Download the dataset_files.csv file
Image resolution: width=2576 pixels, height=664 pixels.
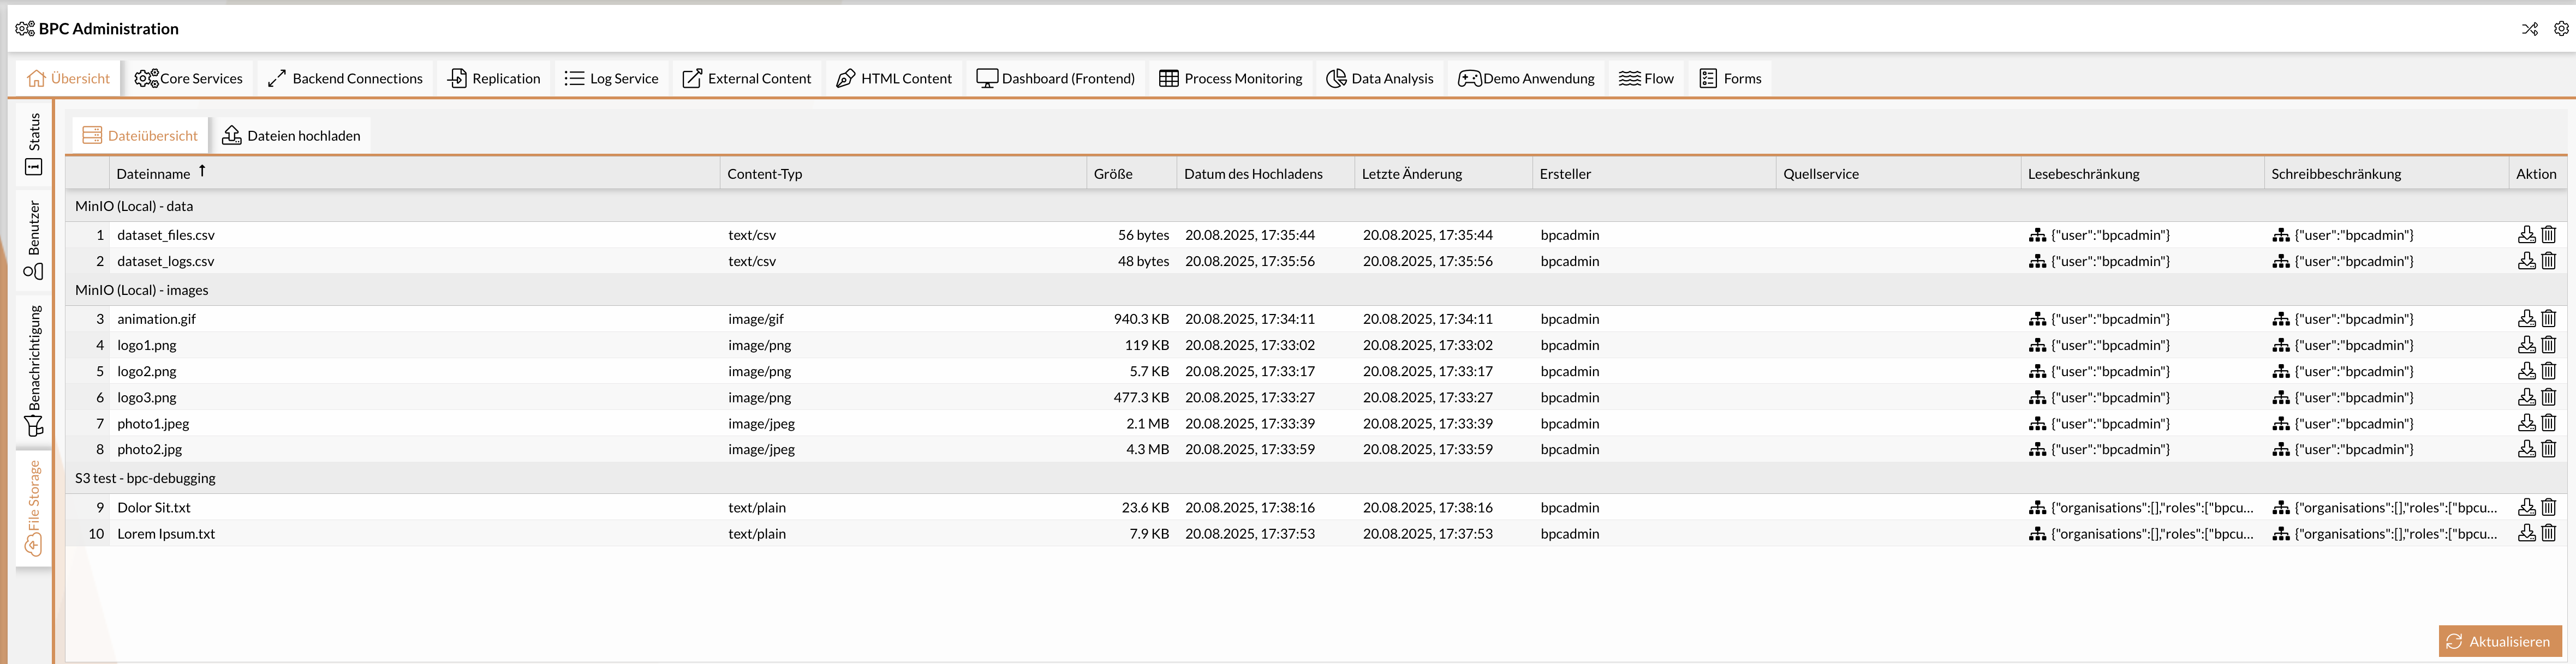tap(2526, 234)
